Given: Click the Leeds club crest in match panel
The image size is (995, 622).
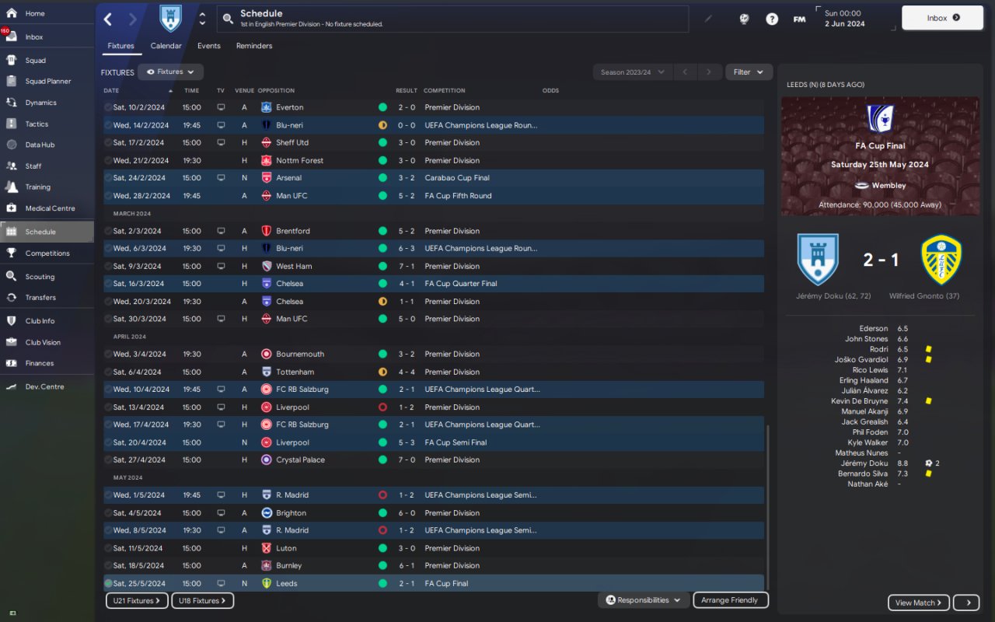Looking at the screenshot, I should 941,259.
